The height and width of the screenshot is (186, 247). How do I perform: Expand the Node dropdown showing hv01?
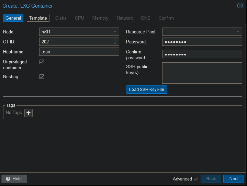pos(115,32)
